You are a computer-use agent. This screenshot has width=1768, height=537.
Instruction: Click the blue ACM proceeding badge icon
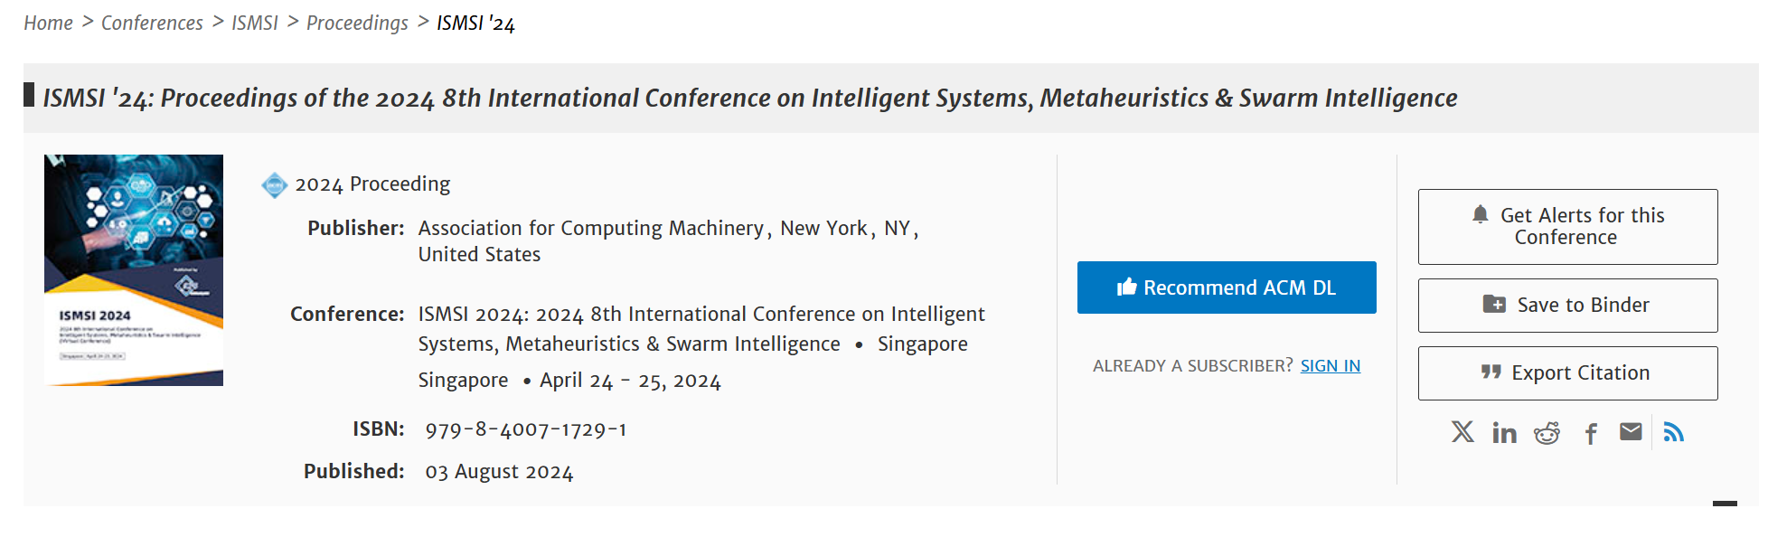click(x=274, y=185)
